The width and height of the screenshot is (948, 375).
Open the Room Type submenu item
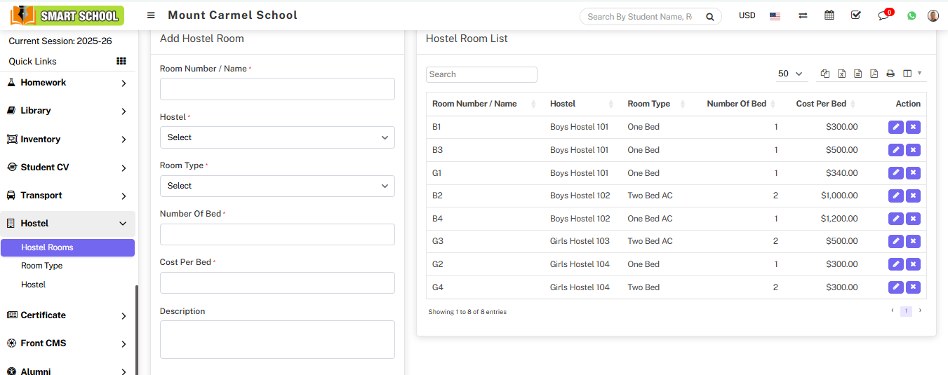pos(42,266)
